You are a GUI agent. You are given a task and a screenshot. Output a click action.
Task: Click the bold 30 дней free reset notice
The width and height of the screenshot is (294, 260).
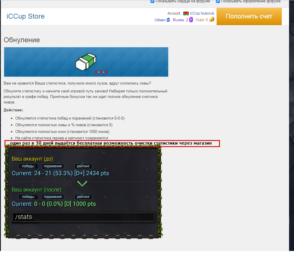pos(111,143)
